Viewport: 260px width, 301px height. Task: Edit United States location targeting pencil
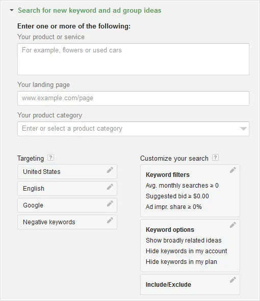coord(110,170)
